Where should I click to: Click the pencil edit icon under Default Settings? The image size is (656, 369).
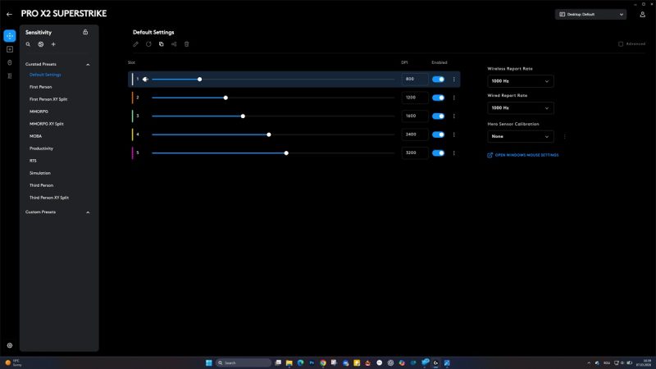[136, 44]
